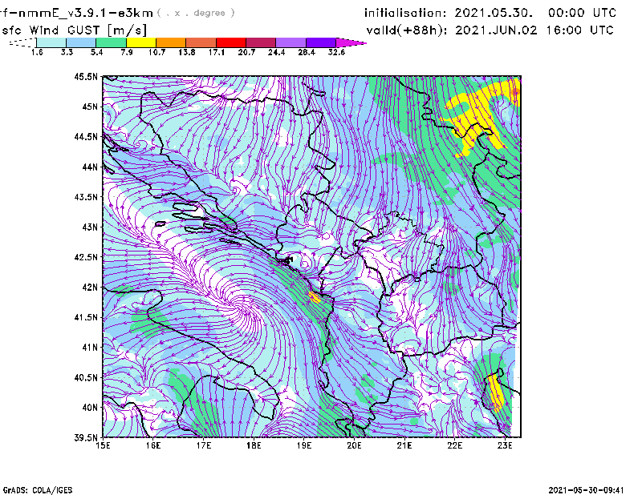Image resolution: width=642 pixels, height=495 pixels.
Task: Click the '43N' latitude label
Action: 90,227
